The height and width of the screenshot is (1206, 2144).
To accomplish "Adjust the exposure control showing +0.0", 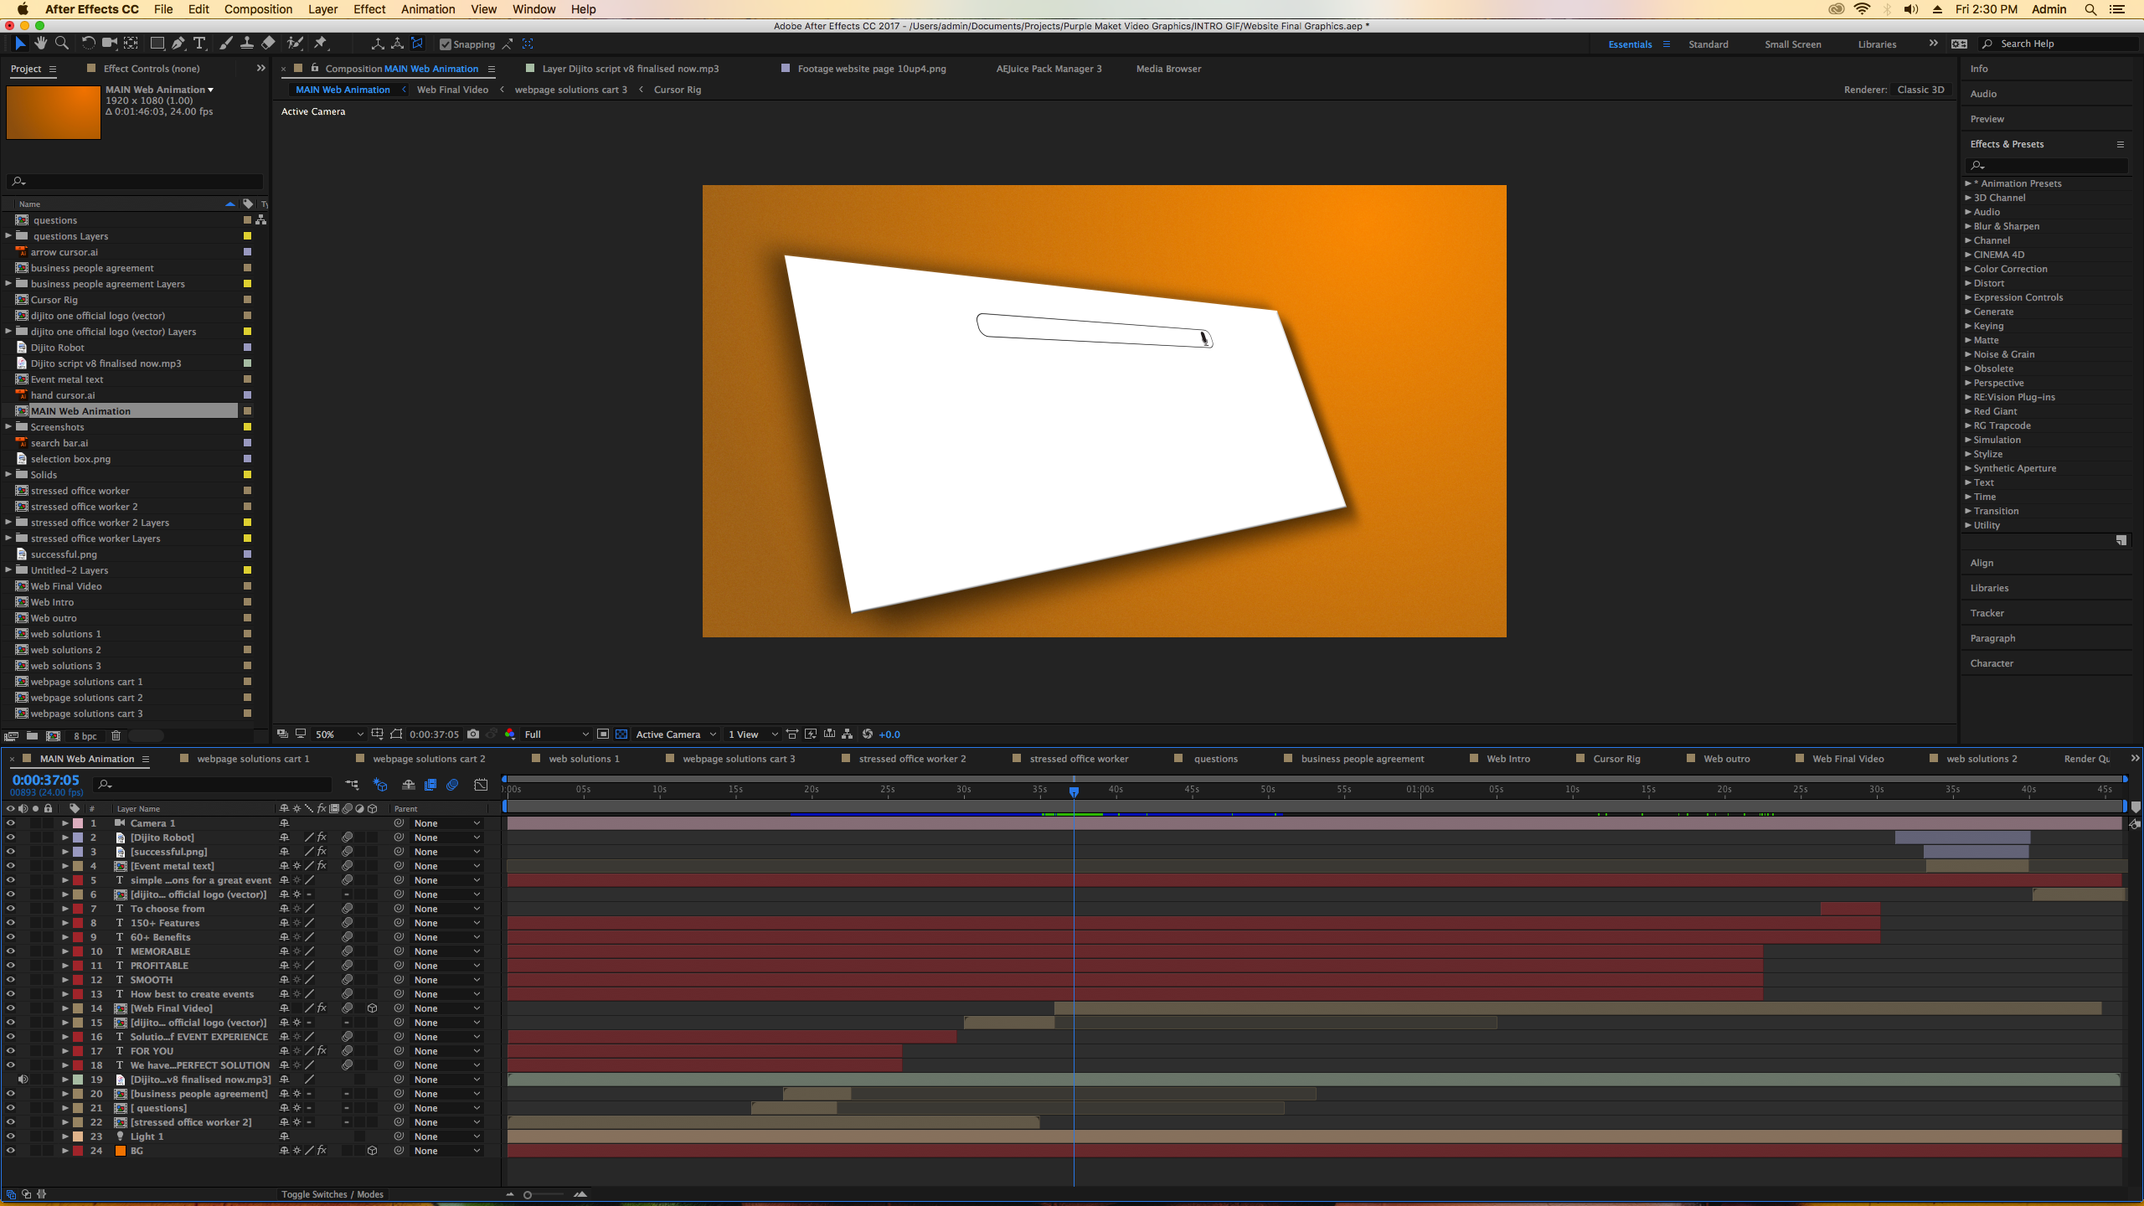I will pyautogui.click(x=888, y=734).
